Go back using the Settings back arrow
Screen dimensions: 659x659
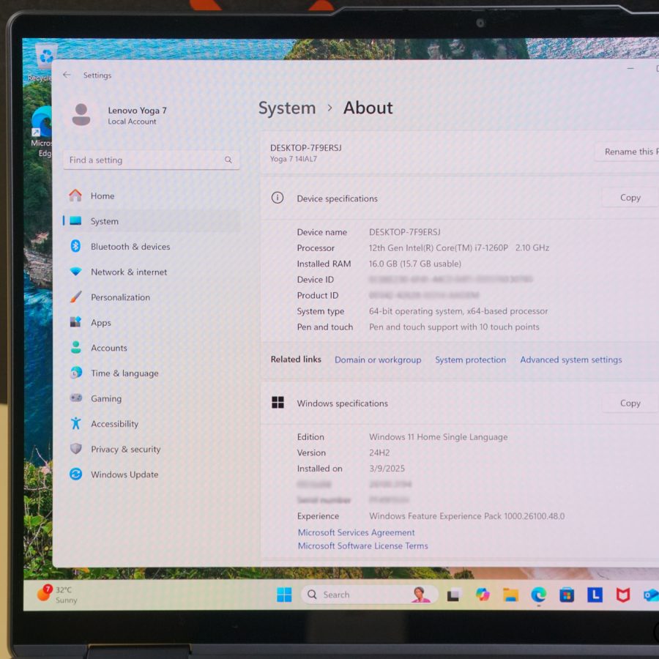[x=67, y=75]
